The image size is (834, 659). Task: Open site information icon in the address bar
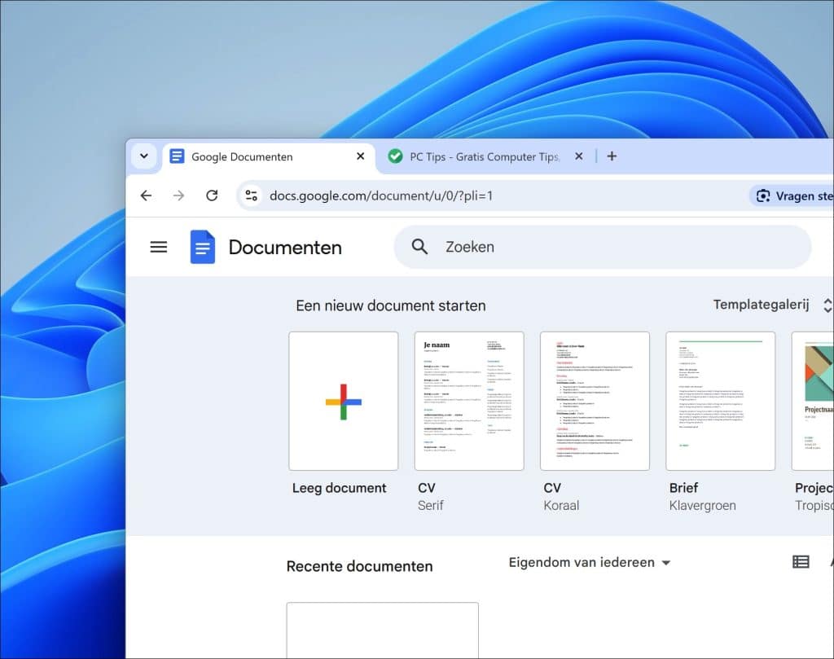coord(251,196)
